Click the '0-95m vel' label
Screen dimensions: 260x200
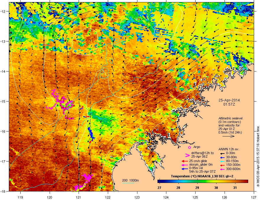(x=196, y=168)
